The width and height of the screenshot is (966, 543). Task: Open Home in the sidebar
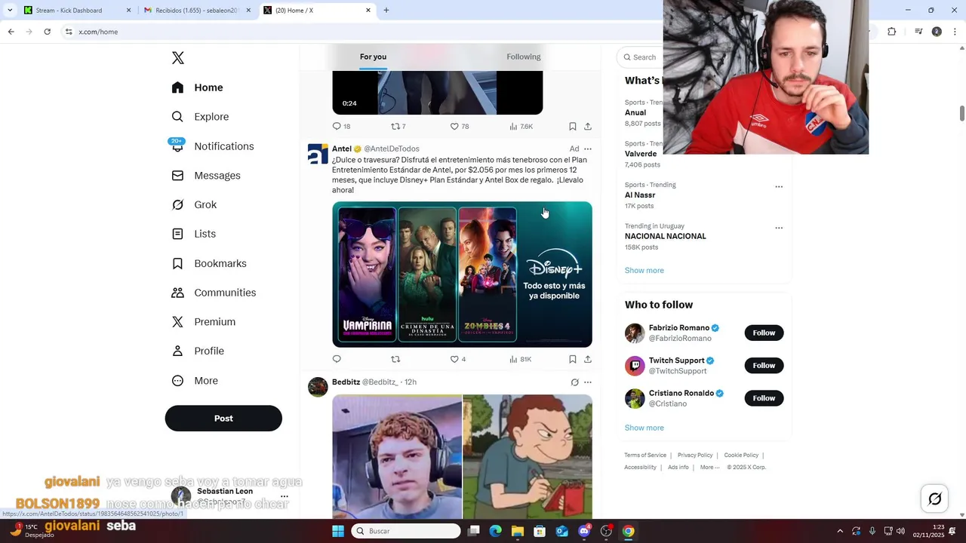click(197, 87)
